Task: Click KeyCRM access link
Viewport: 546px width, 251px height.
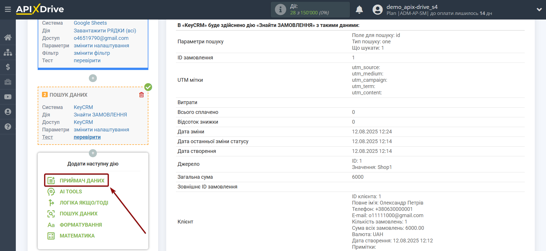Action: click(x=83, y=122)
